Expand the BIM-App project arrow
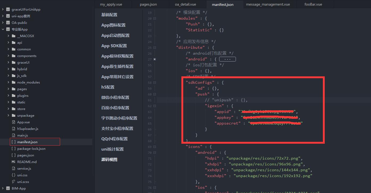Screen dimensions: 371x193 (x=3, y=188)
